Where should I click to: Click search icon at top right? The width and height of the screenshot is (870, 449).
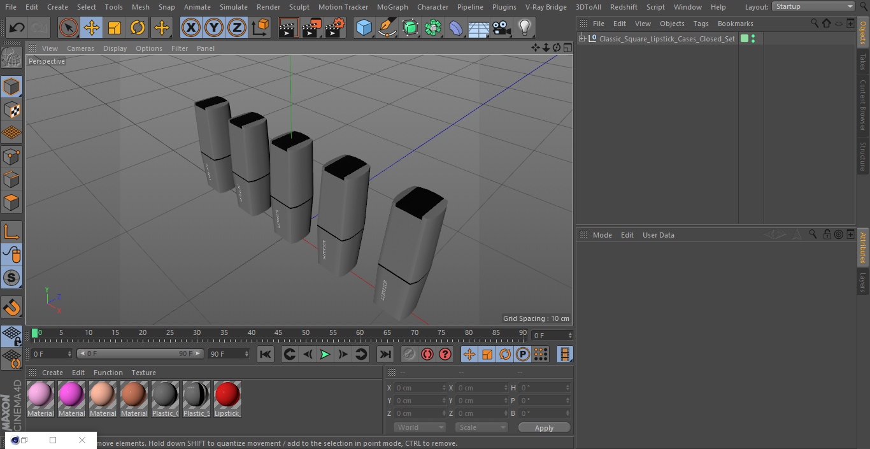[x=864, y=7]
